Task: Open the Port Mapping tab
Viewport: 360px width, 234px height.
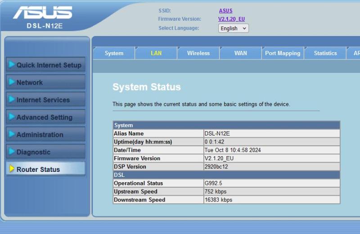Action: pos(283,53)
